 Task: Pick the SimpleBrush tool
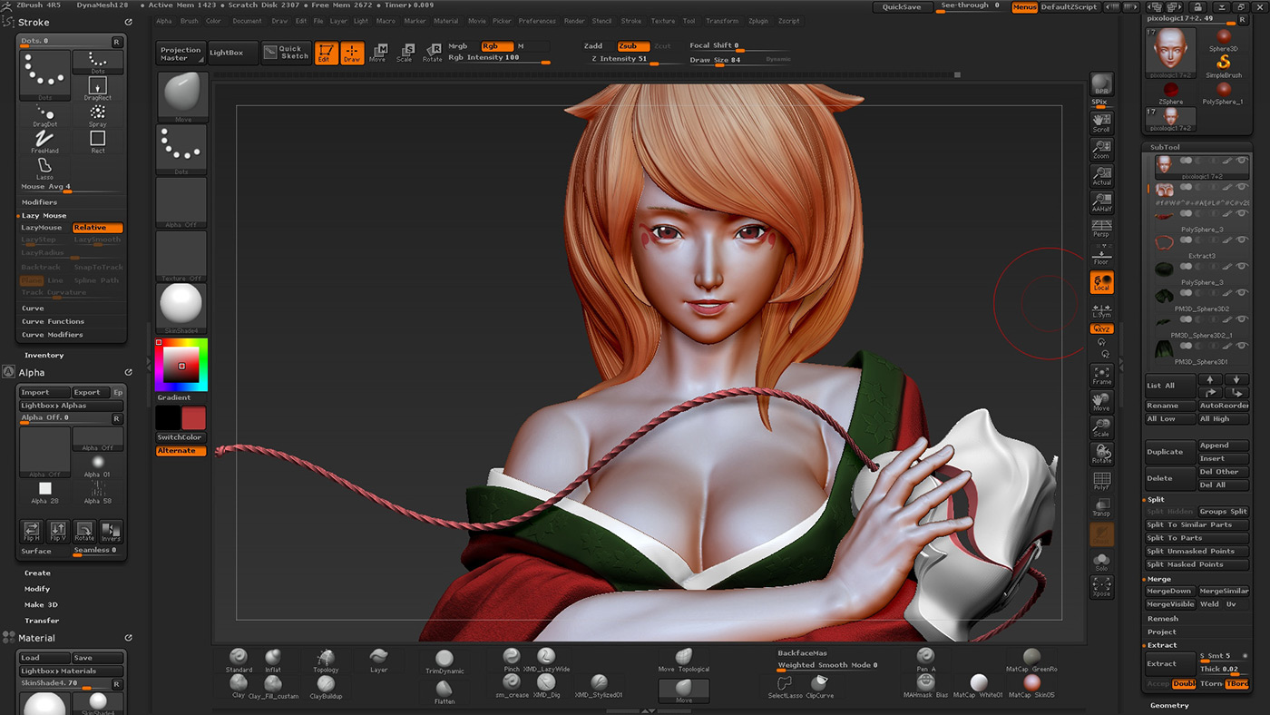[1223, 65]
